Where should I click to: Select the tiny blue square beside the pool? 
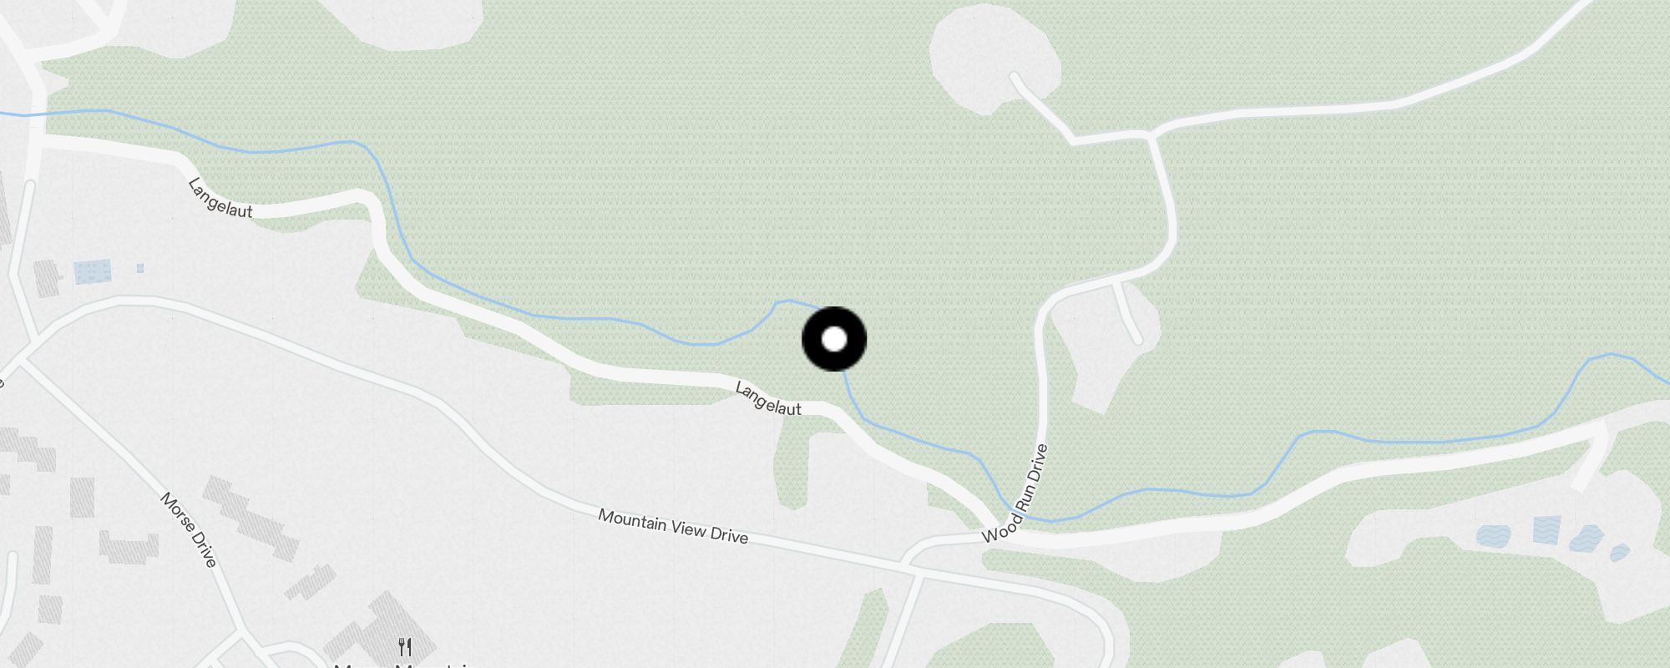140,268
